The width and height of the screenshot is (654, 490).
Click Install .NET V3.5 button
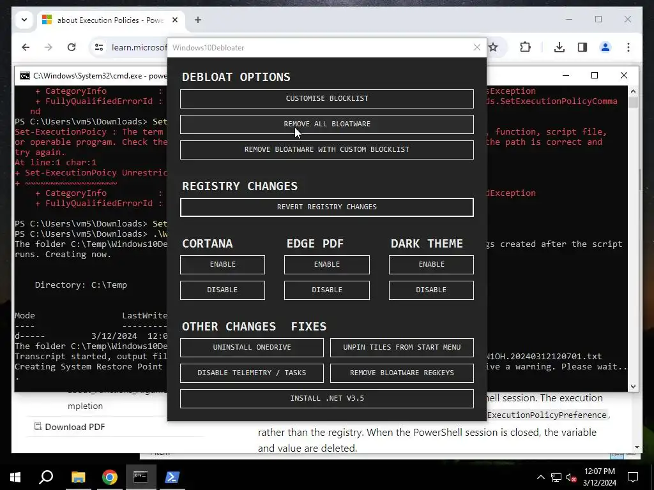coord(326,398)
